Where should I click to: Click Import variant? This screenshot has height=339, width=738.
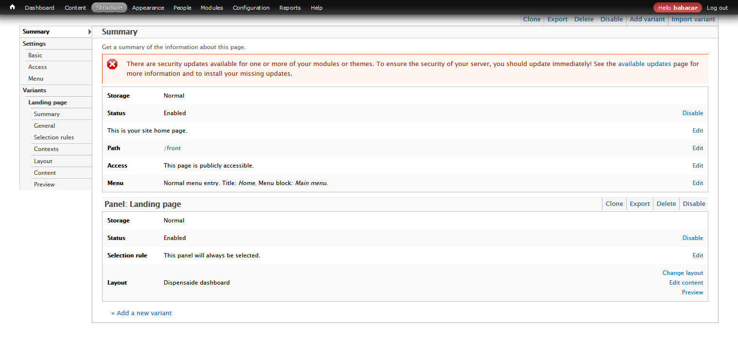tap(693, 19)
